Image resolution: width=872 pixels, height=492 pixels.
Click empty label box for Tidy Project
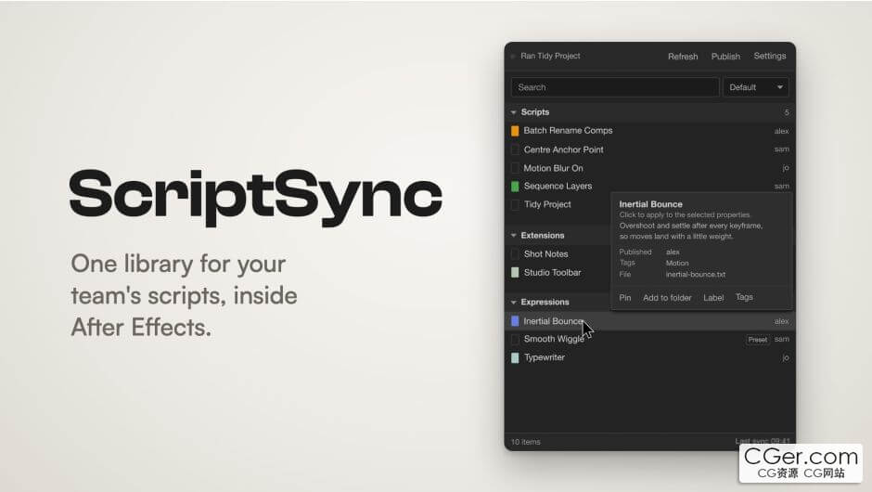[x=515, y=205]
